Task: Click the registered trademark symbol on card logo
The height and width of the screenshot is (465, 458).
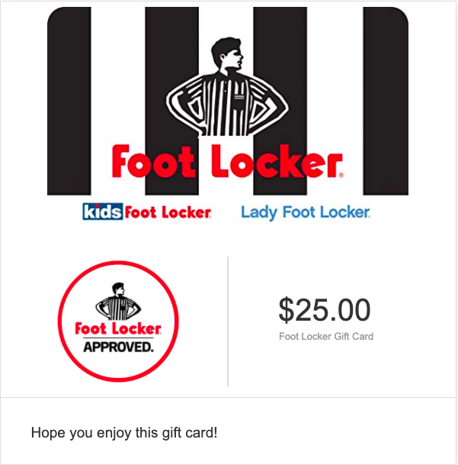Action: [x=341, y=175]
